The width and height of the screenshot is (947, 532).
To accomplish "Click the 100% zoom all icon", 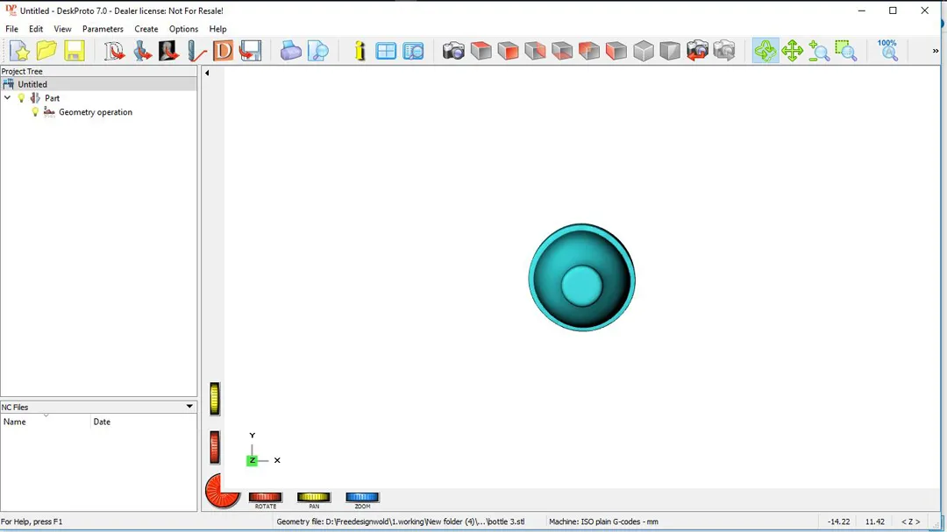I will coord(887,50).
